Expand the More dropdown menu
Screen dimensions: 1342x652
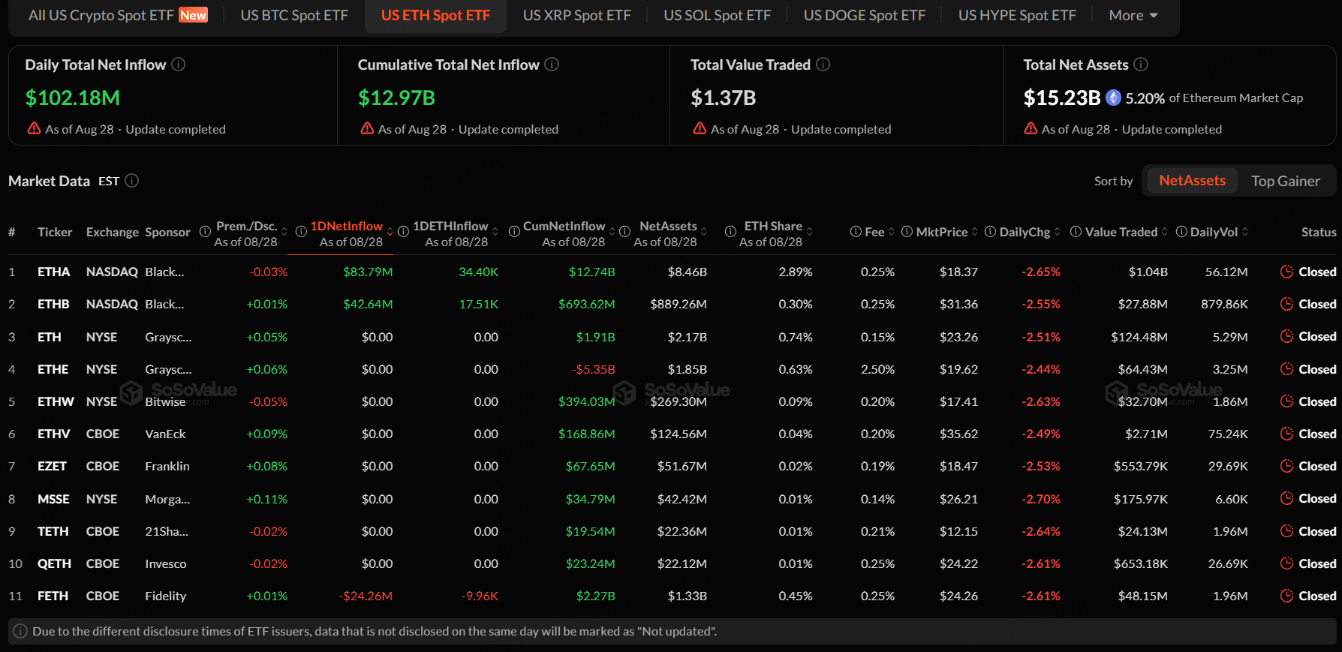pos(1133,15)
